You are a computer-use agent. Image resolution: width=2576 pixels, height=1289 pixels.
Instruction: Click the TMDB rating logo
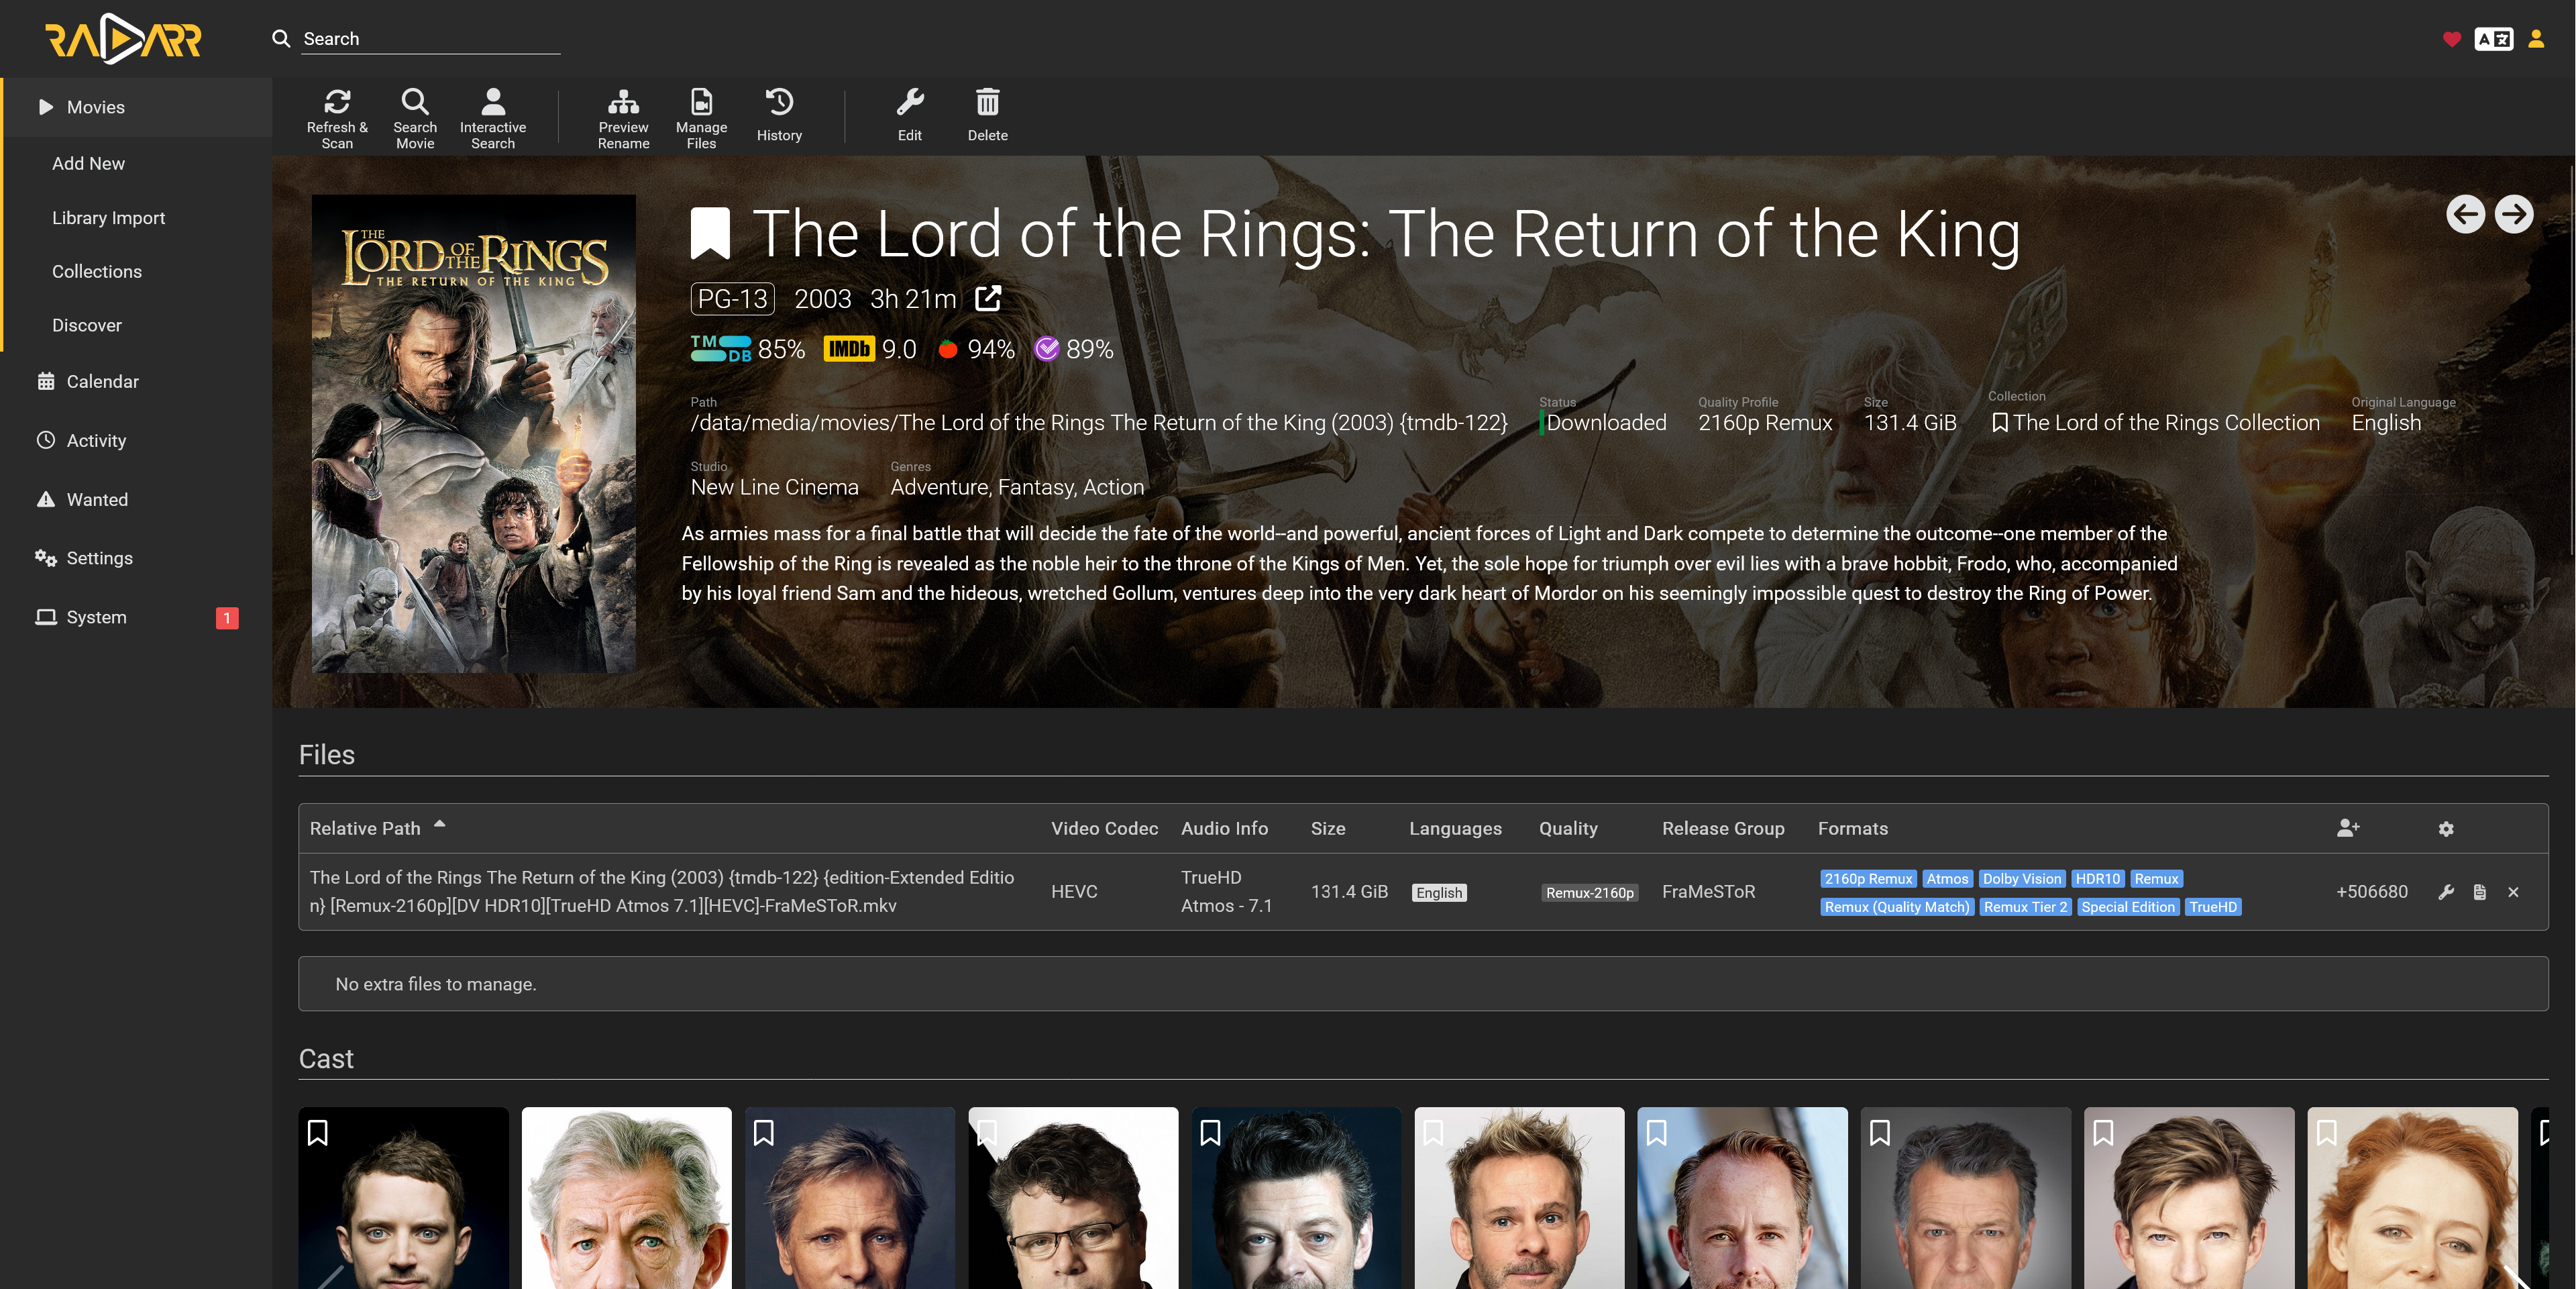coord(721,349)
